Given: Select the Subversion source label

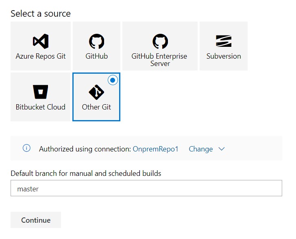Looking at the screenshot, I should (x=224, y=56).
